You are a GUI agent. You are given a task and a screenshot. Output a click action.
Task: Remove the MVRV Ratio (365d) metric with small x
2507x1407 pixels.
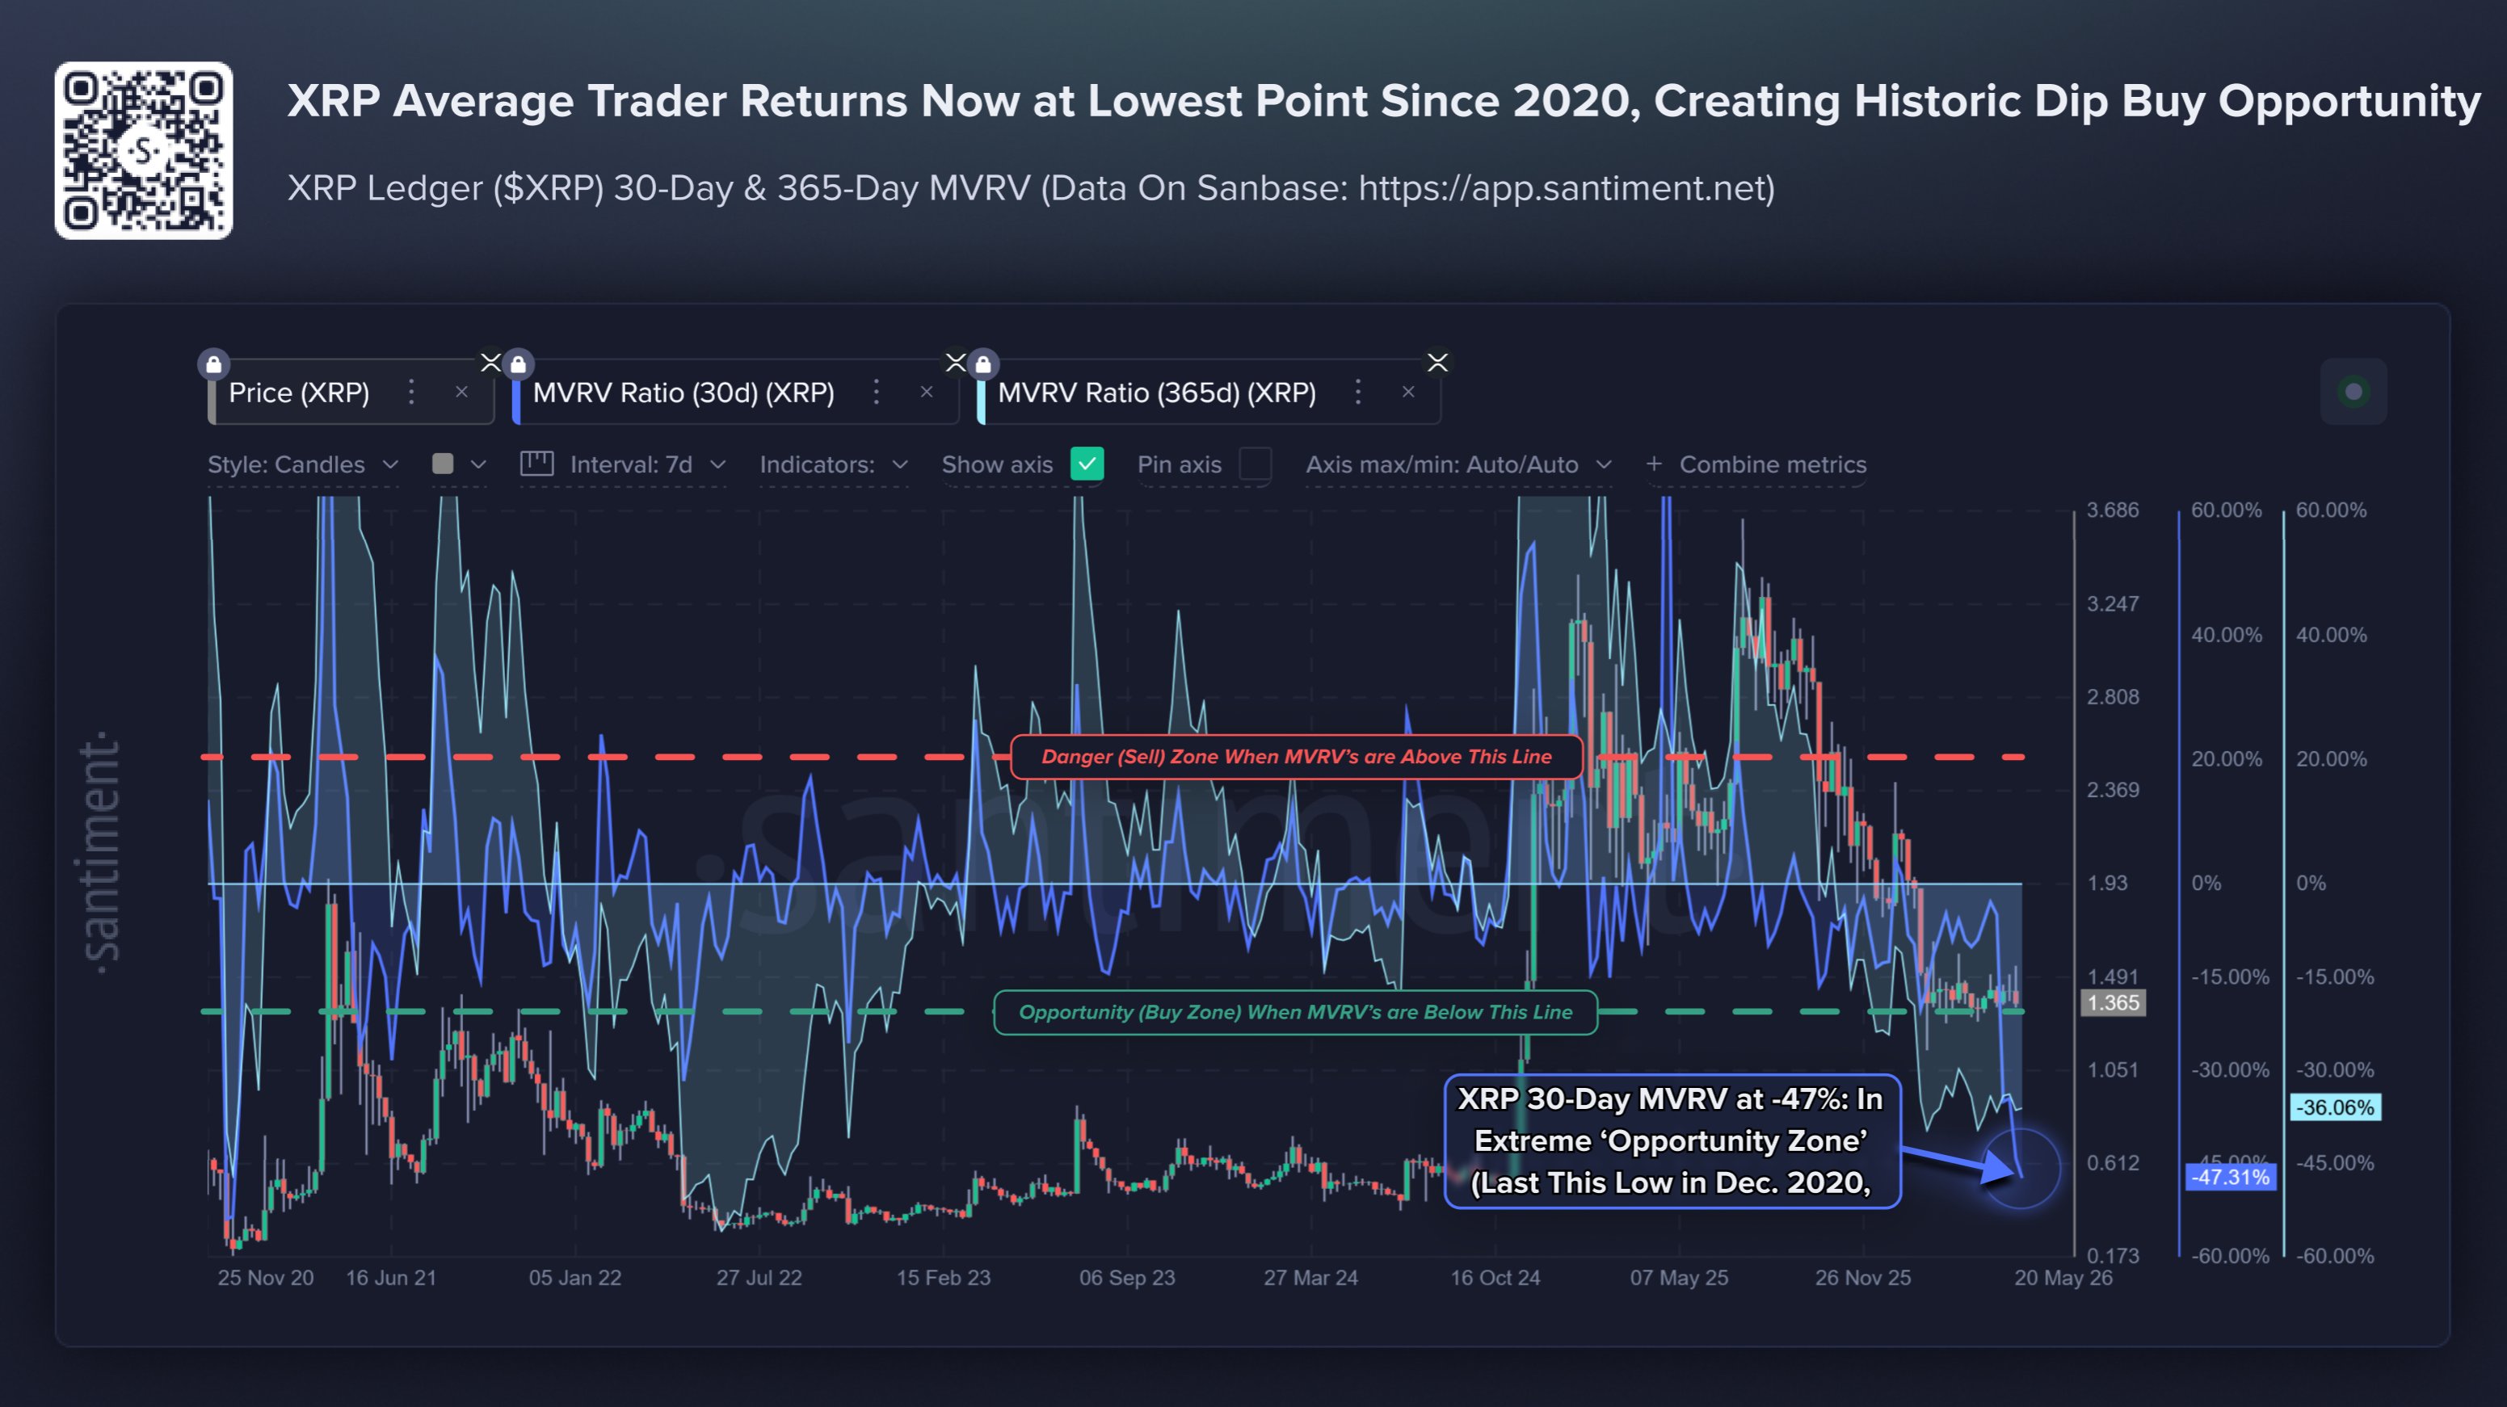[1408, 392]
